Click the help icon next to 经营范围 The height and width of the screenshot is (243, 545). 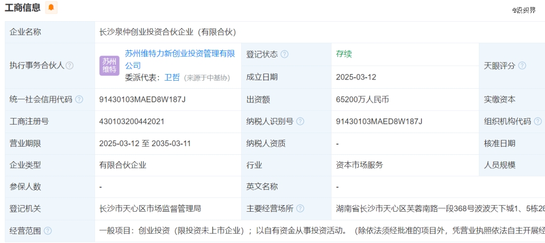coord(48,231)
